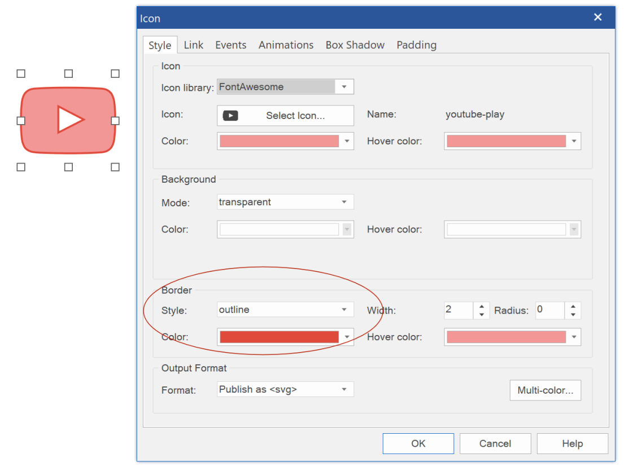Click the middle-left selection handle of icon
Image resolution: width=625 pixels, height=471 pixels.
[x=21, y=121]
